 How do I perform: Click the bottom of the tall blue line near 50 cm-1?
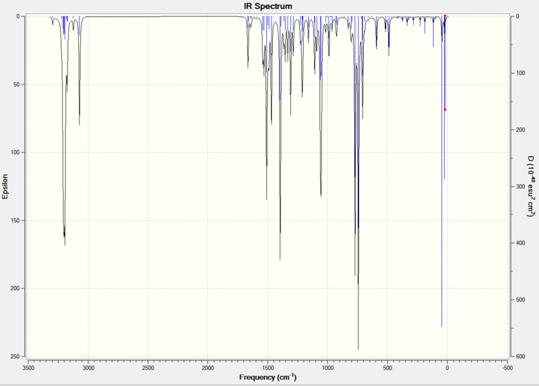442,326
